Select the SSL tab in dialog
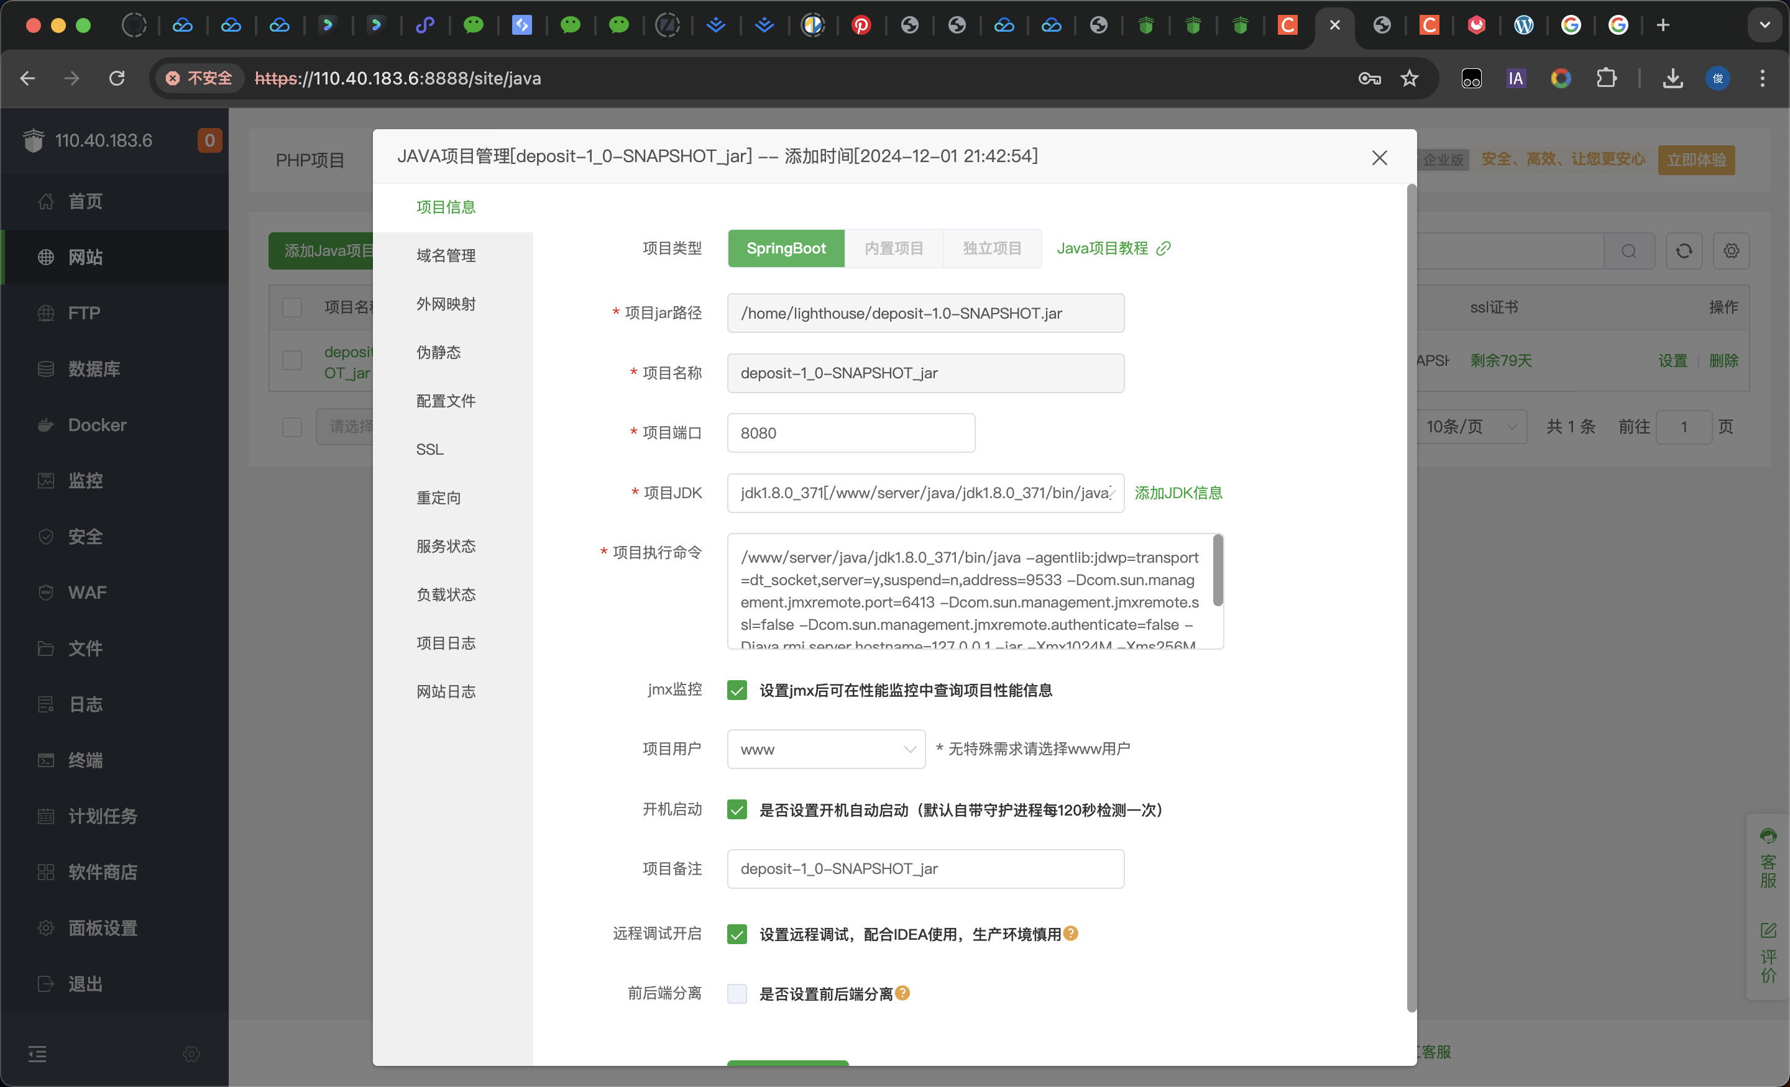 [x=430, y=450]
